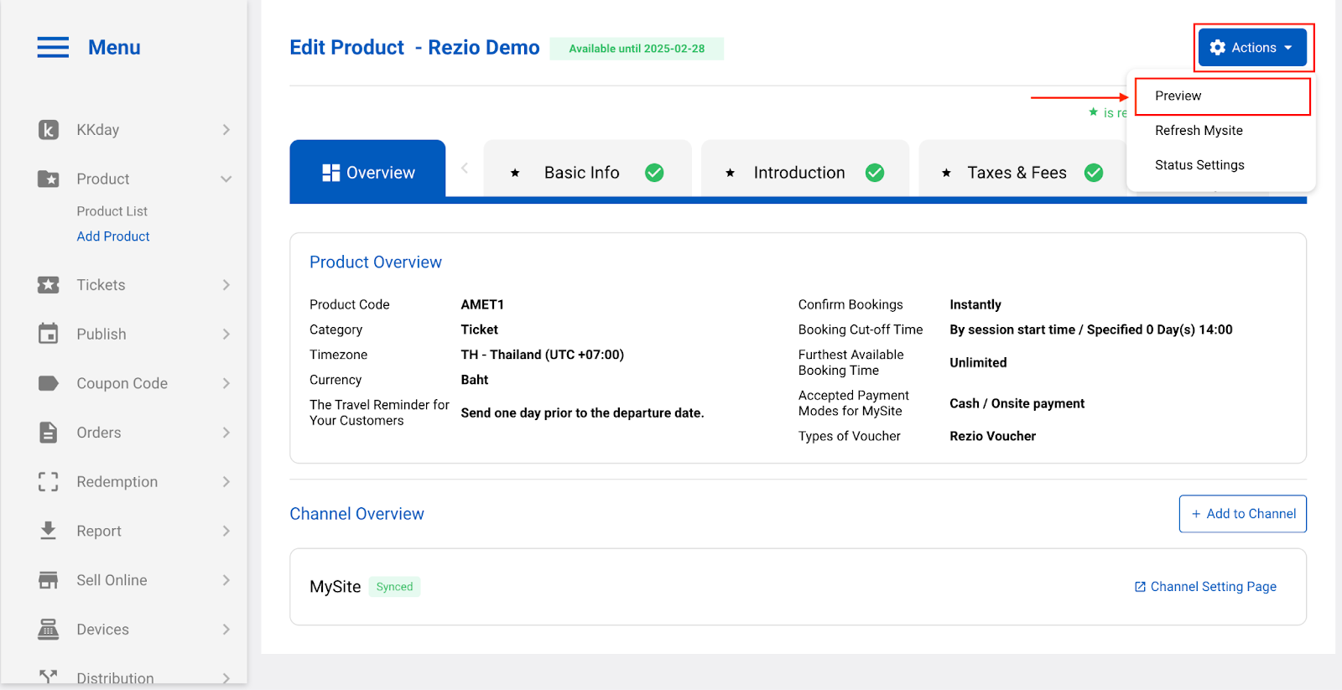Expand the Report menu chevron
This screenshot has height=690, width=1342.
226,531
